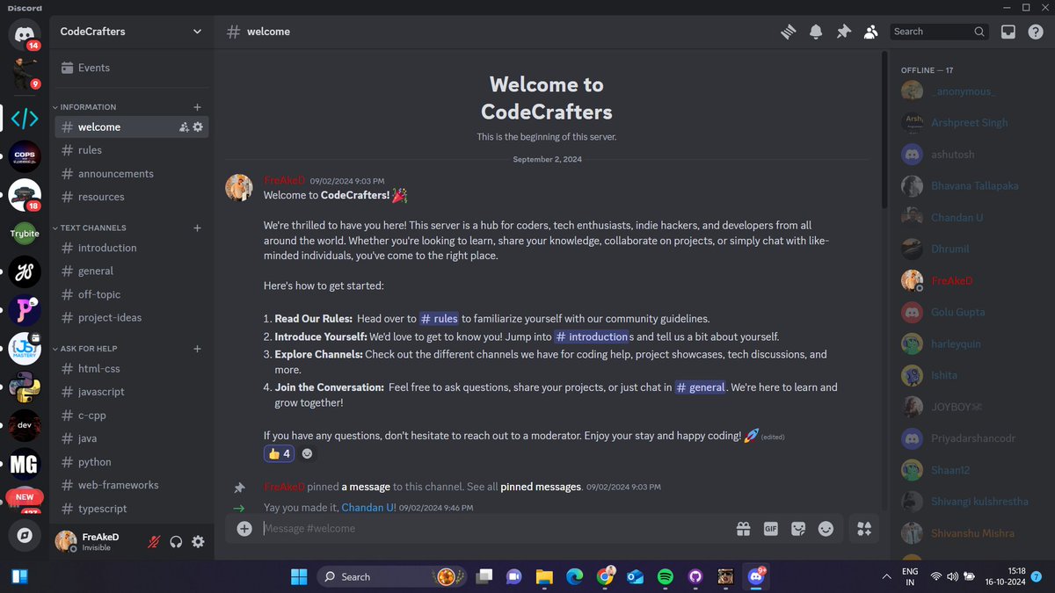Open Events in the sidebar

(132, 68)
